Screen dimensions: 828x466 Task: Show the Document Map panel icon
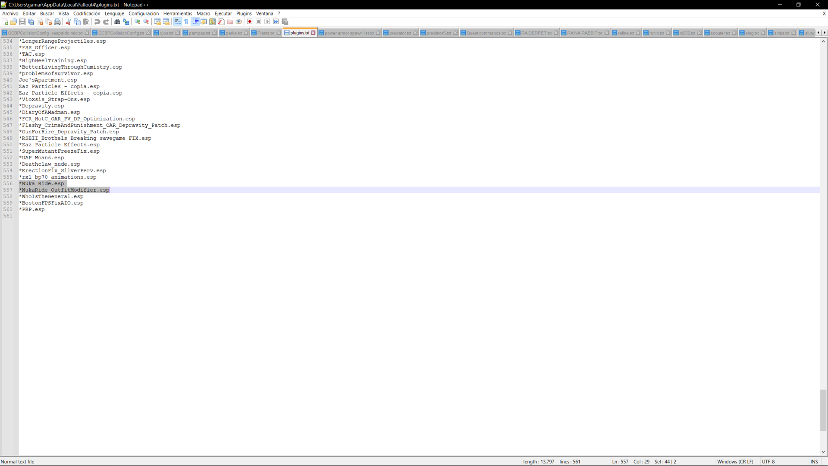(x=213, y=22)
